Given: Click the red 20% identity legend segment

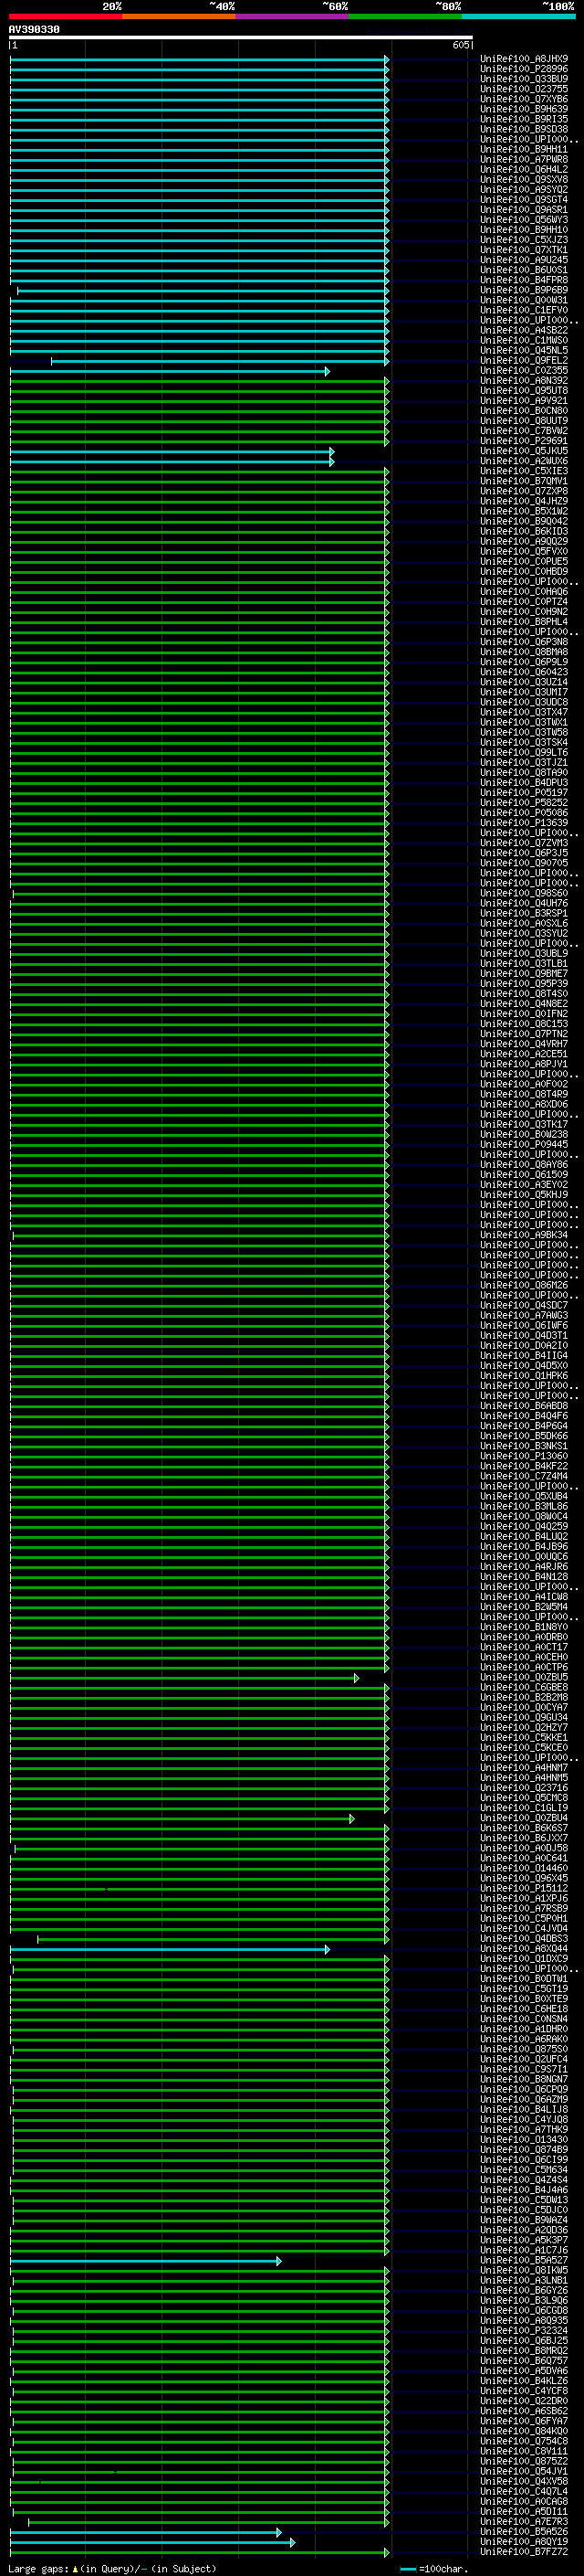Looking at the screenshot, I should point(66,16).
